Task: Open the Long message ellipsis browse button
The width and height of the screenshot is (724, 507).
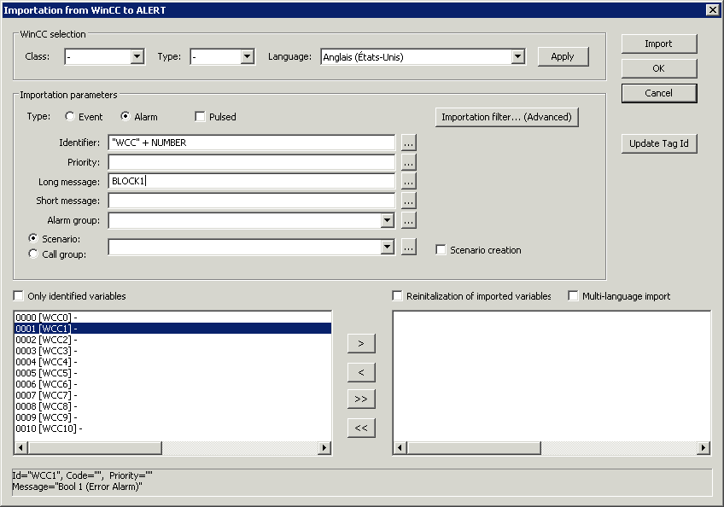Action: 409,181
